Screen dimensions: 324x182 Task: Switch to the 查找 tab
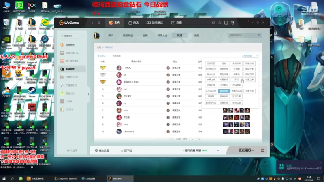[197, 36]
